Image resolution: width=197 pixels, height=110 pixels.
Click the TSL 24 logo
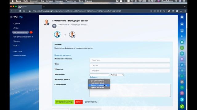tap(18, 17)
